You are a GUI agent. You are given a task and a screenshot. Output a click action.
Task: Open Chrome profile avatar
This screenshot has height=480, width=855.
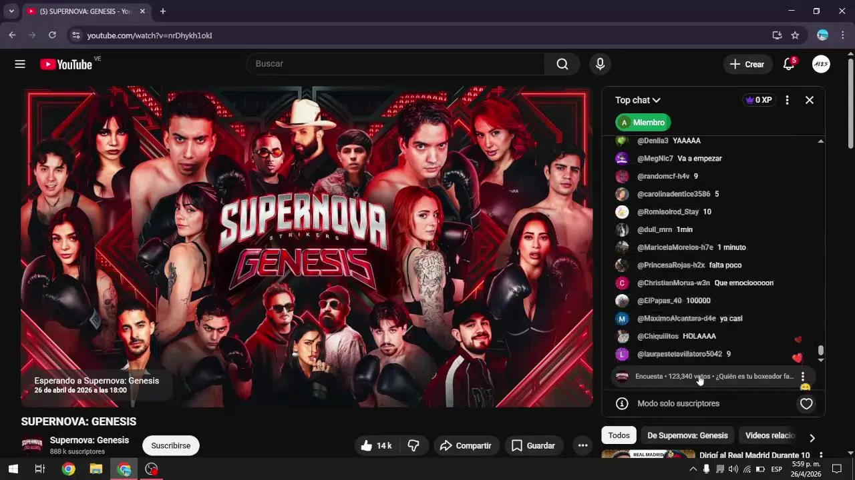823,35
